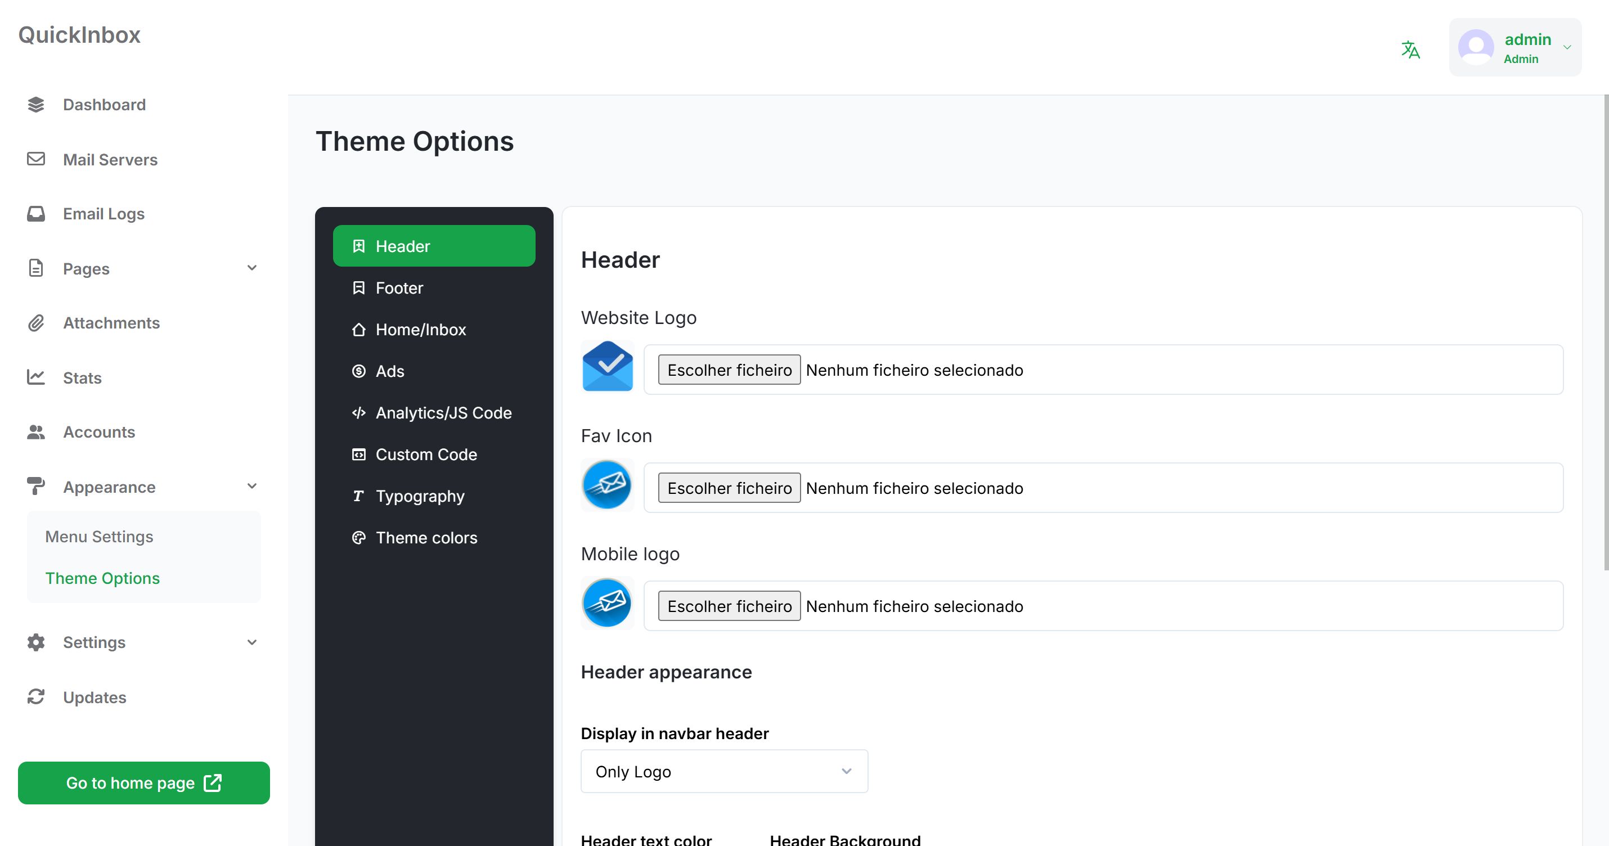
Task: Select the Home/Inbox tab
Action: (434, 330)
